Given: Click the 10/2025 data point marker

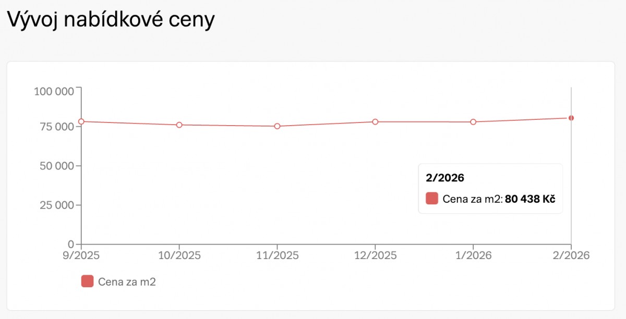Looking at the screenshot, I should [179, 125].
